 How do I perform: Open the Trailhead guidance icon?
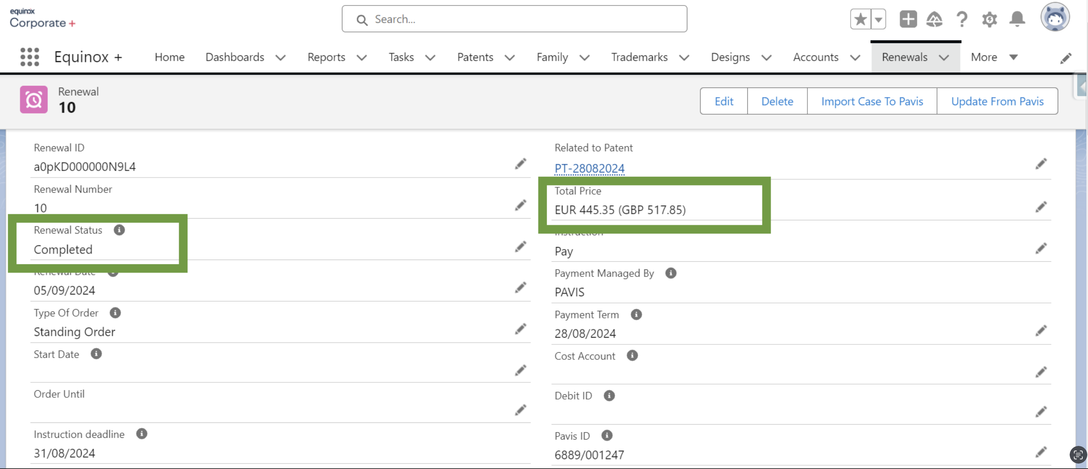(934, 19)
